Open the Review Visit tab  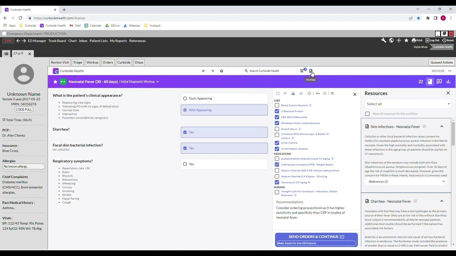click(60, 63)
